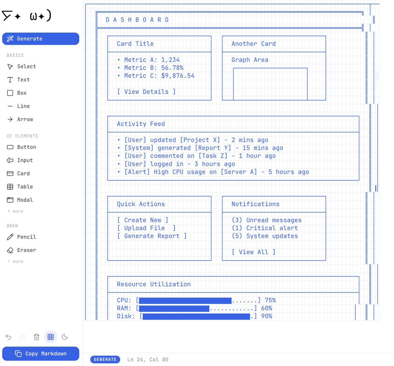Click the Quick Actions header
Screen dimensions: 394x366
pyautogui.click(x=141, y=204)
